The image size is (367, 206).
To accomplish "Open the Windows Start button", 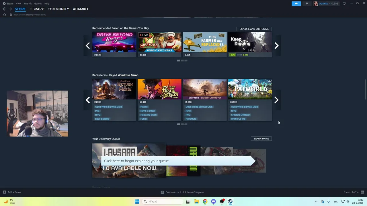I will click(x=137, y=201).
